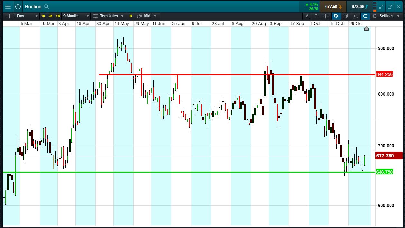Open the news list icon beside 1 Day

click(7, 16)
